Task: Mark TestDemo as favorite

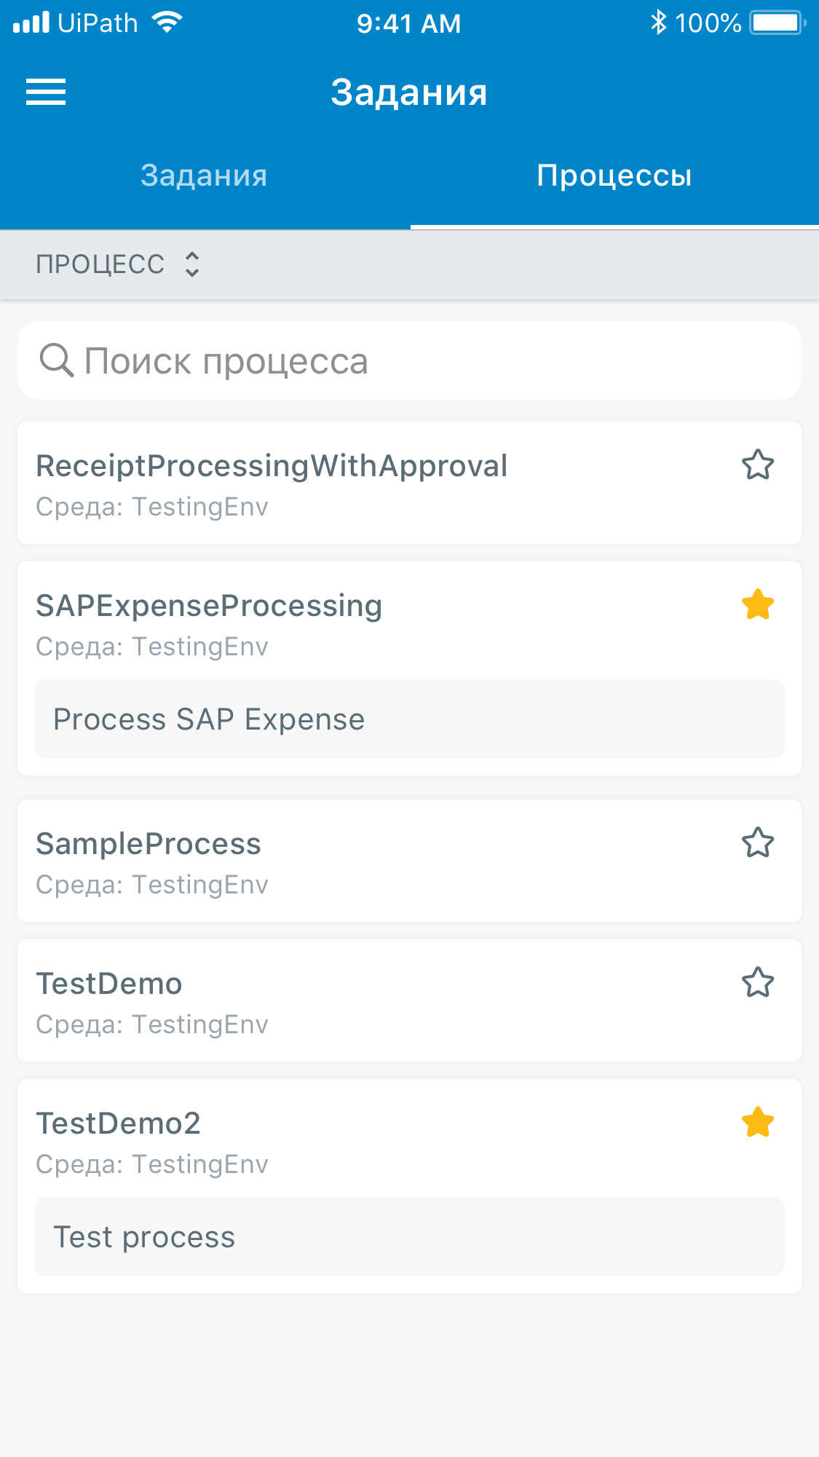Action: 758,982
